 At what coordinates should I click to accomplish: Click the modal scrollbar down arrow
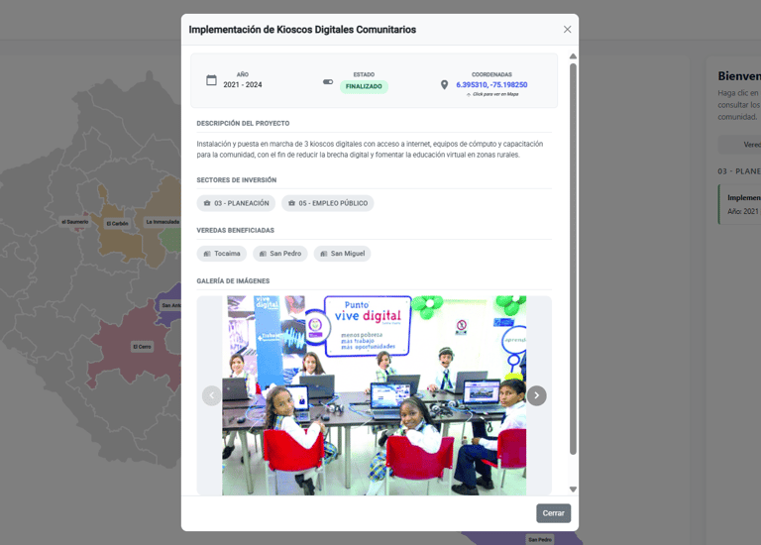tap(573, 490)
